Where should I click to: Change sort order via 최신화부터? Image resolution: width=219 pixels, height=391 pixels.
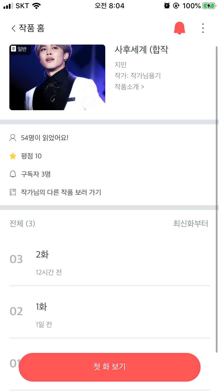pyautogui.click(x=190, y=224)
